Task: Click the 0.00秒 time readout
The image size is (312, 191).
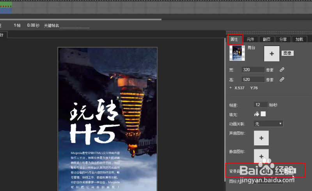Action: (33, 25)
